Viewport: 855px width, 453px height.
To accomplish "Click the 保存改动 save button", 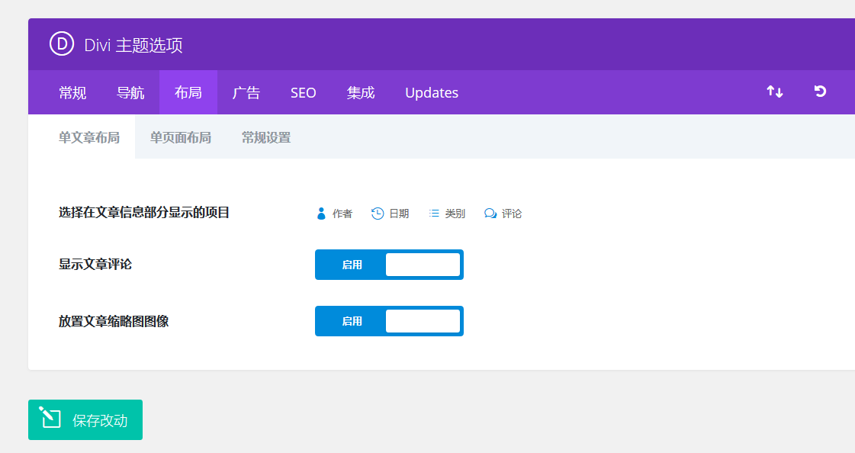I will click(85, 420).
